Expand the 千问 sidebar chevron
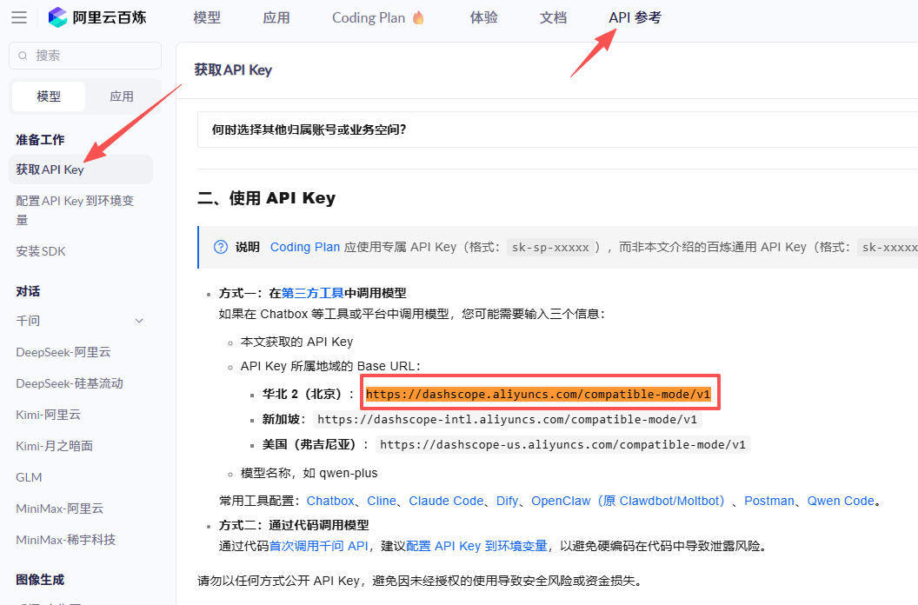This screenshot has height=605, width=918. pyautogui.click(x=139, y=321)
